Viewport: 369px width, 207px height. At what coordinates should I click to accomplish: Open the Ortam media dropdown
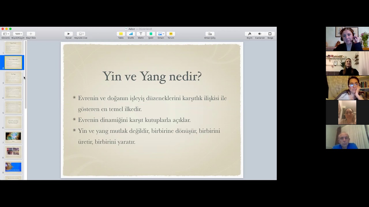click(x=161, y=34)
